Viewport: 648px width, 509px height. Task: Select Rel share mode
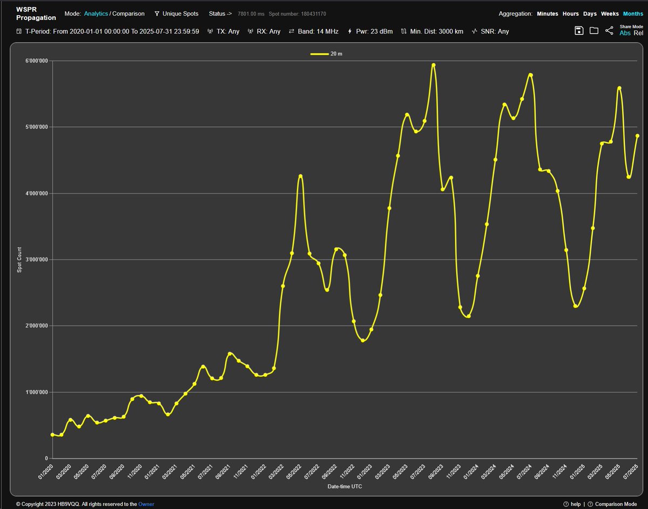click(638, 33)
